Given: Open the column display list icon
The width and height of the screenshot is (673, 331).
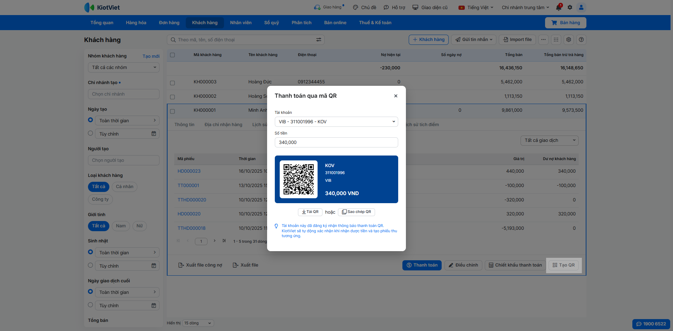Looking at the screenshot, I should coord(556,40).
